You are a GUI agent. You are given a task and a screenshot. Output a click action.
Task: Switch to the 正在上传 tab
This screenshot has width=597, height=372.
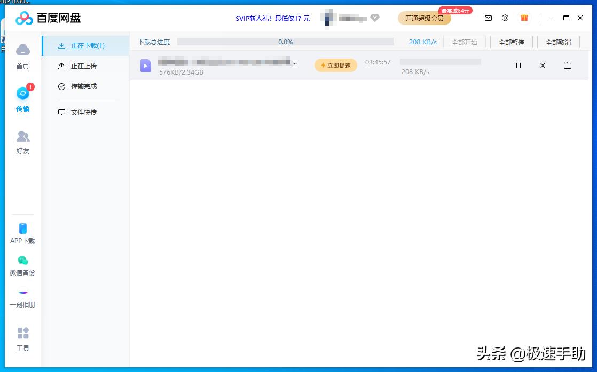coord(84,66)
